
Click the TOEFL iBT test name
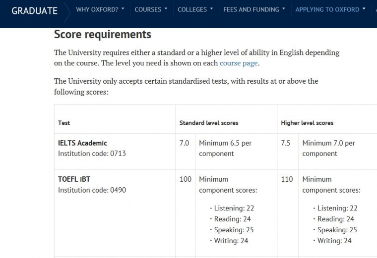click(x=74, y=179)
